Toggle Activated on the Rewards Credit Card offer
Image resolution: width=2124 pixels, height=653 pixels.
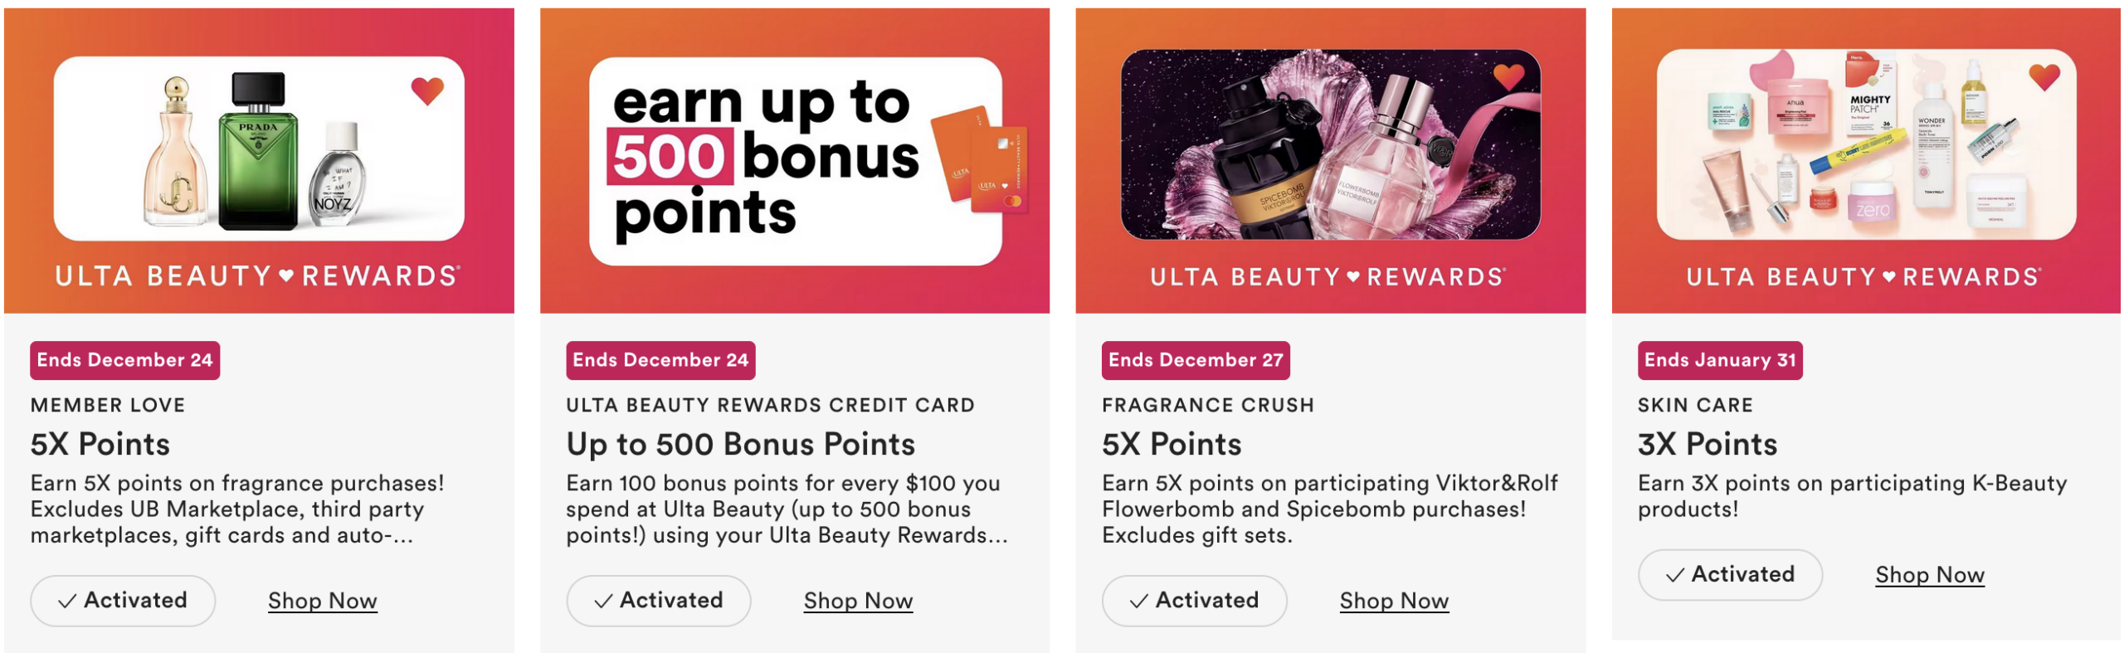coord(659,600)
